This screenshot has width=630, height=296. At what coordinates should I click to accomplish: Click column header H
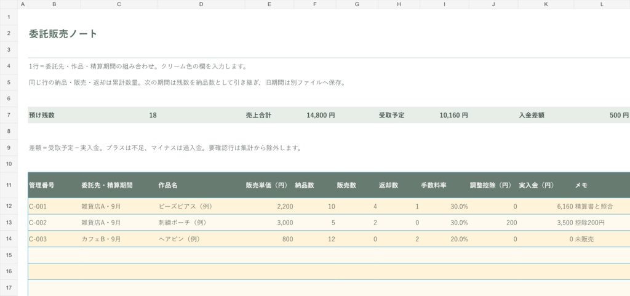click(399, 4)
